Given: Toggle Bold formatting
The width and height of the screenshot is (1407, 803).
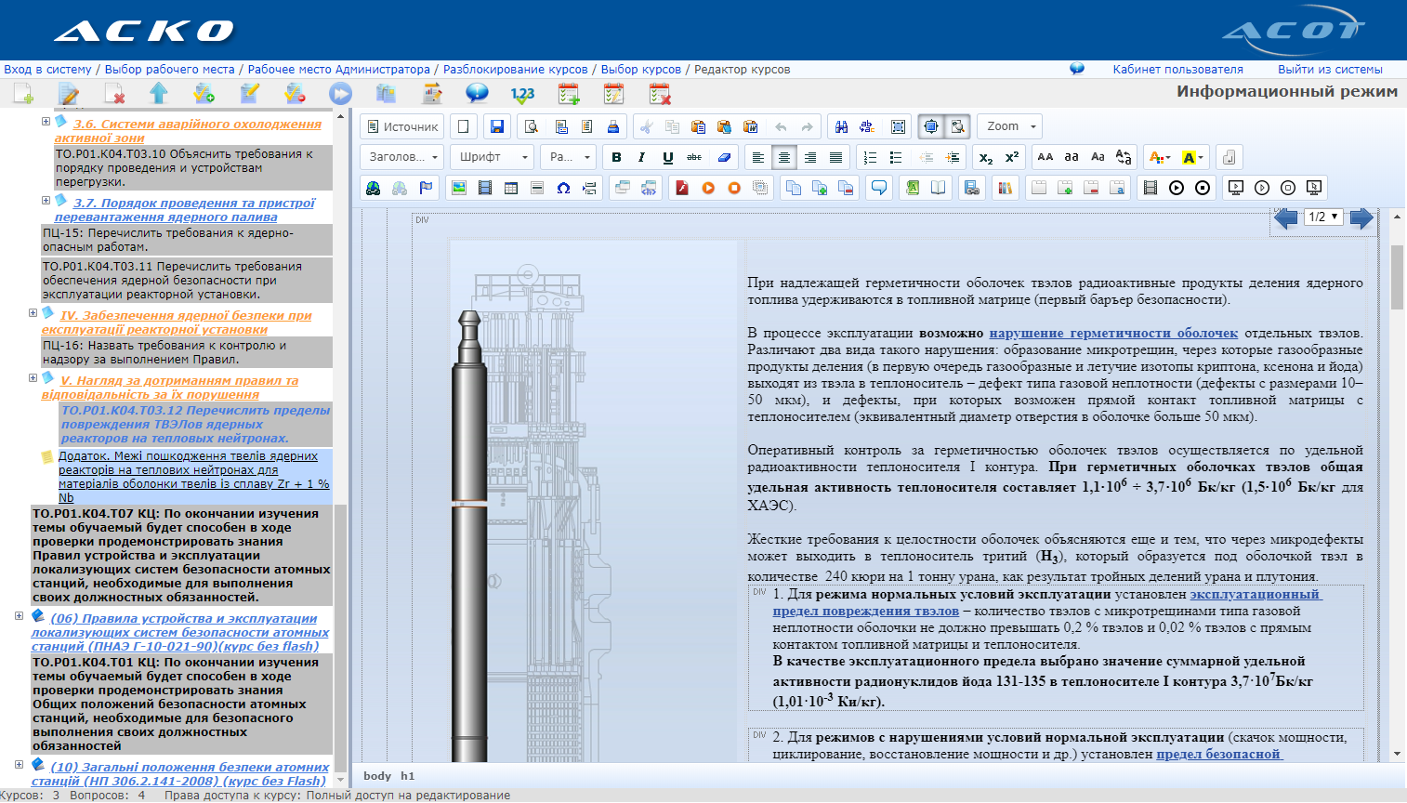Looking at the screenshot, I should (616, 157).
